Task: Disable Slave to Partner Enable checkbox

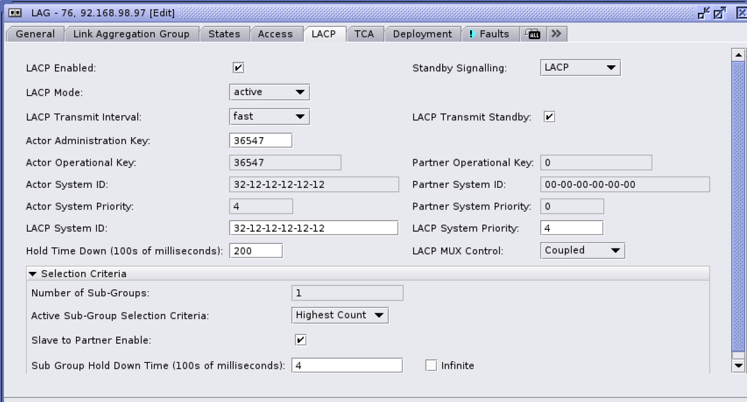Action: click(301, 340)
